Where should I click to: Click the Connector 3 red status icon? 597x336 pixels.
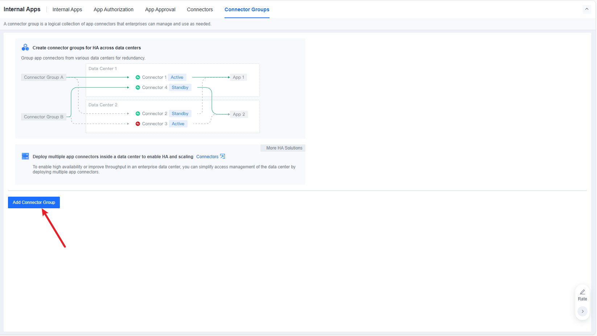pos(138,124)
